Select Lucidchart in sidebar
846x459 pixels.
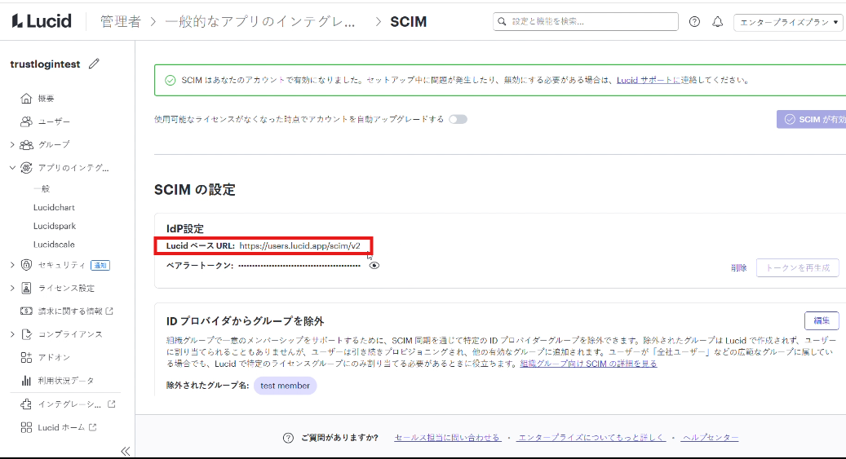click(54, 207)
